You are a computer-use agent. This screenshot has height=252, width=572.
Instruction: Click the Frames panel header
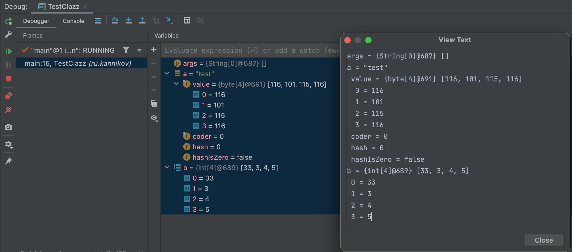point(33,35)
